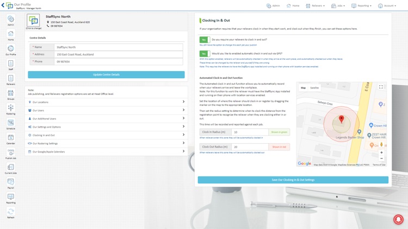Open Terms of Use link on map
This screenshot has height=229, width=408.
click(379, 164)
